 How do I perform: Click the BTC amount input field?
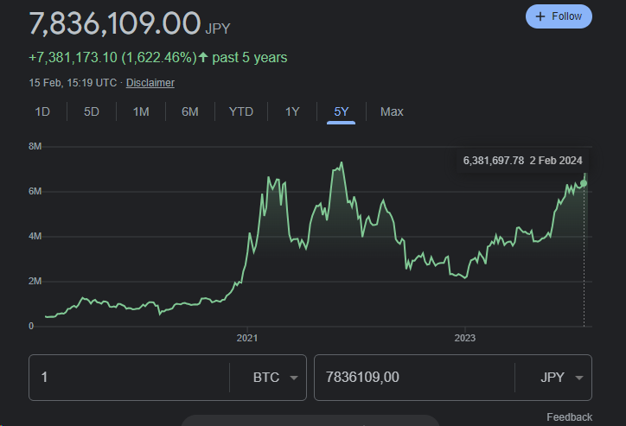[130, 378]
